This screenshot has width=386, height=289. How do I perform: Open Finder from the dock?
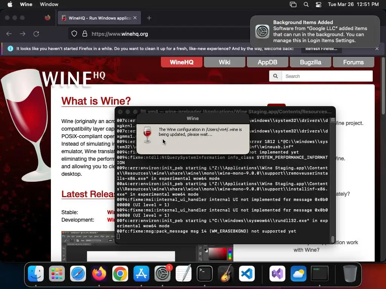[36, 274]
